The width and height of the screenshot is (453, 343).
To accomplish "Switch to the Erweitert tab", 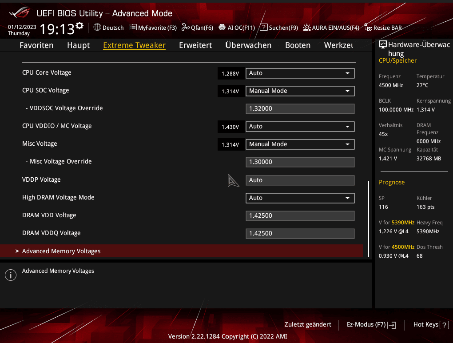I will pyautogui.click(x=195, y=45).
